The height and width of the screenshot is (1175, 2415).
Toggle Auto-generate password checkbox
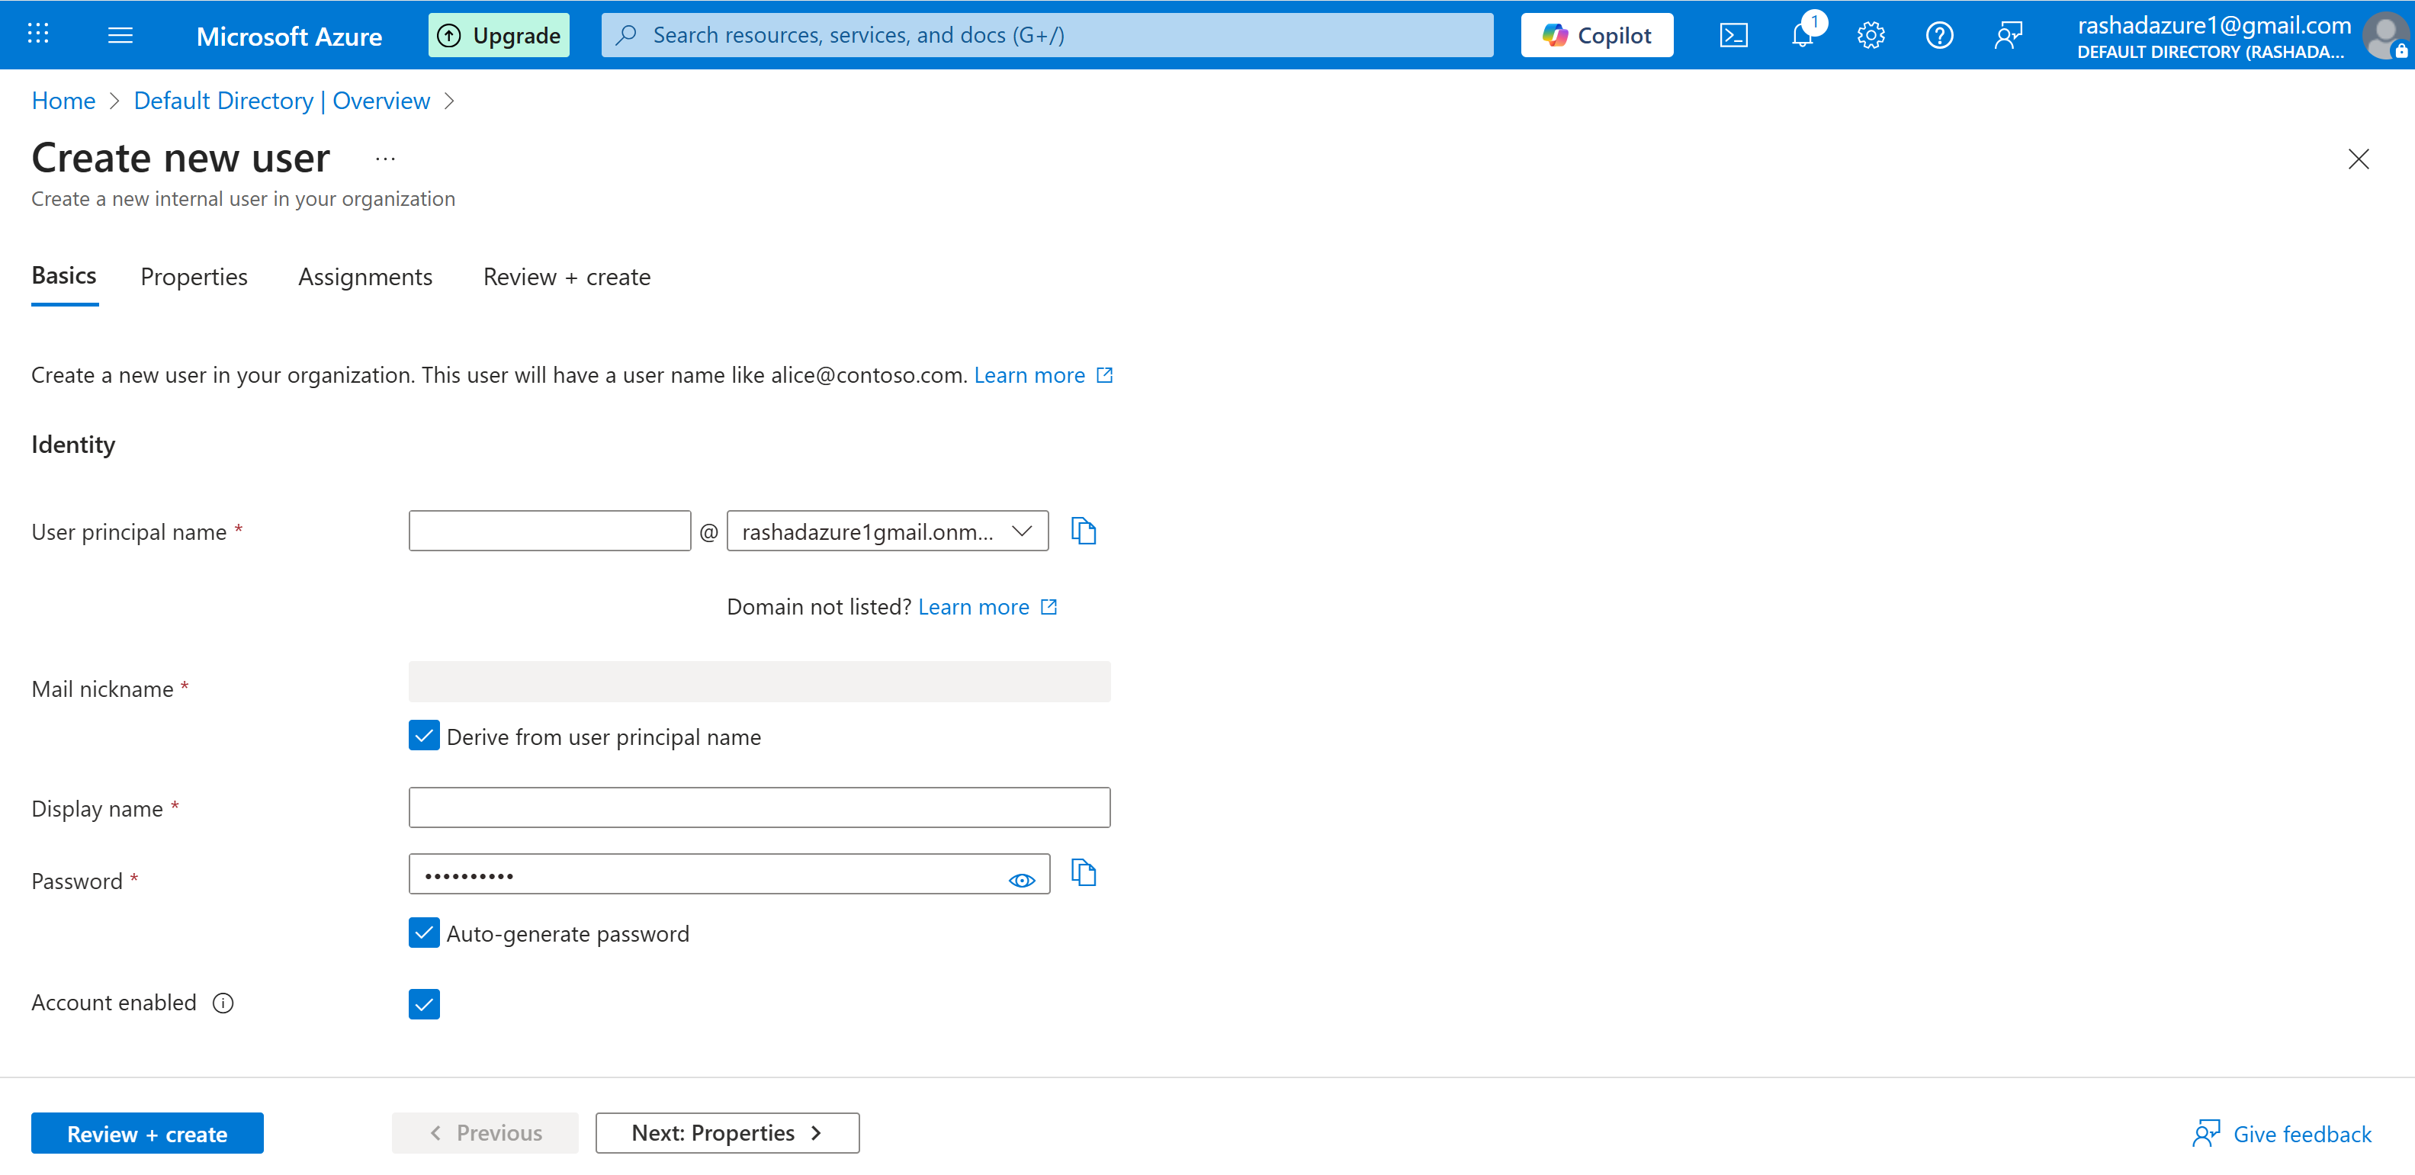424,933
